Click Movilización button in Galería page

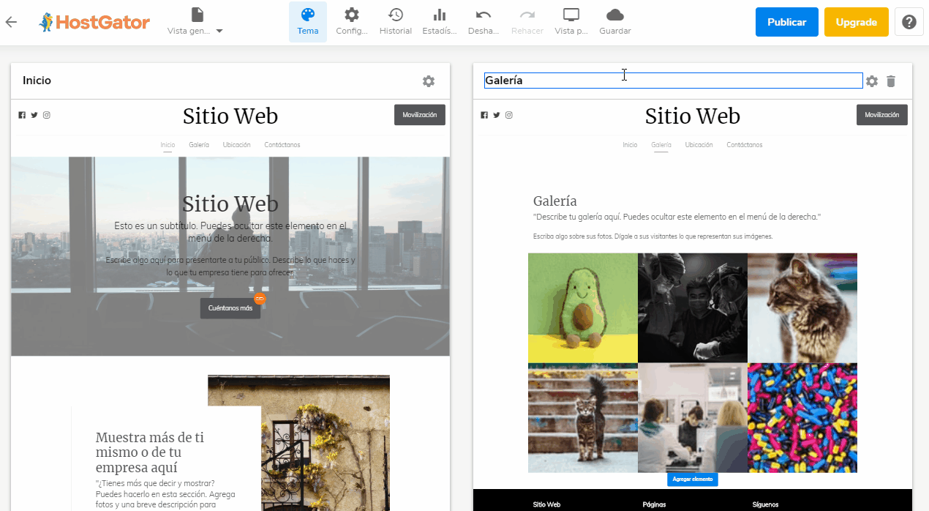tap(882, 115)
